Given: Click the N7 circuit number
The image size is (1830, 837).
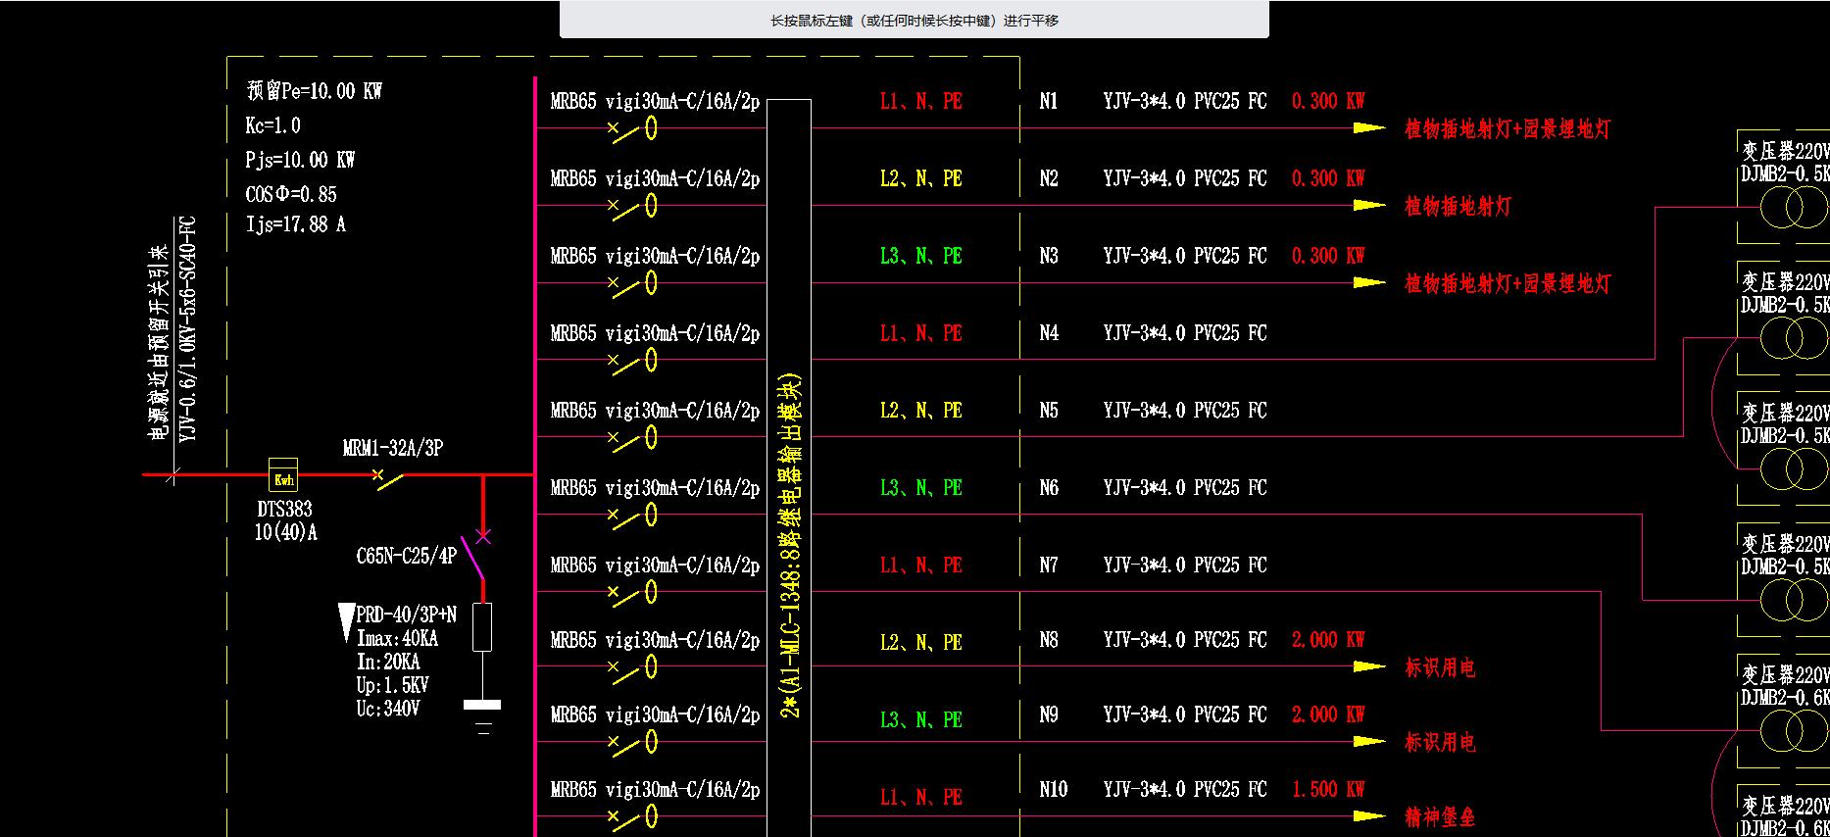Looking at the screenshot, I should point(1049,566).
